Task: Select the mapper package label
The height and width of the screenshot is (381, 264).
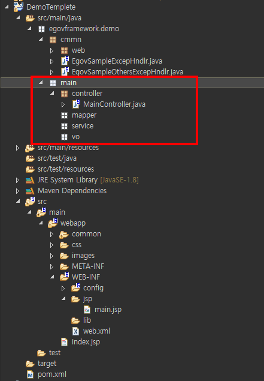Action: pyautogui.click(x=84, y=115)
